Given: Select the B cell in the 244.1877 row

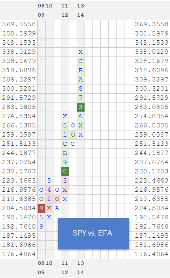Looking at the screenshot, I should [x=65, y=153].
